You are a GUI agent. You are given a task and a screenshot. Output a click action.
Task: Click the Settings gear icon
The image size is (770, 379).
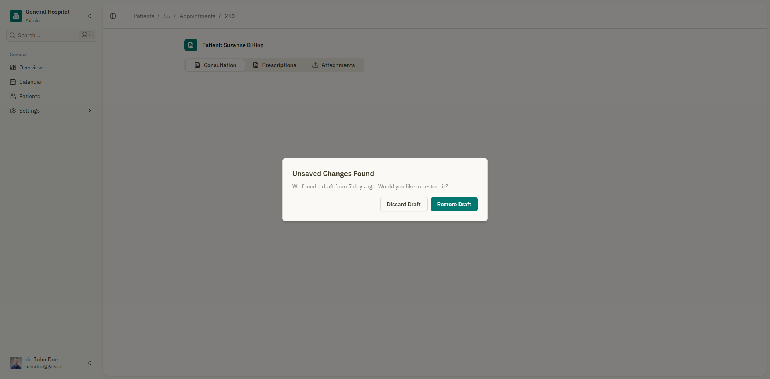tap(13, 111)
